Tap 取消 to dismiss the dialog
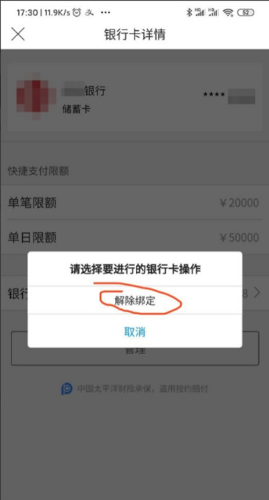Image resolution: width=269 pixels, height=500 pixels. click(134, 331)
